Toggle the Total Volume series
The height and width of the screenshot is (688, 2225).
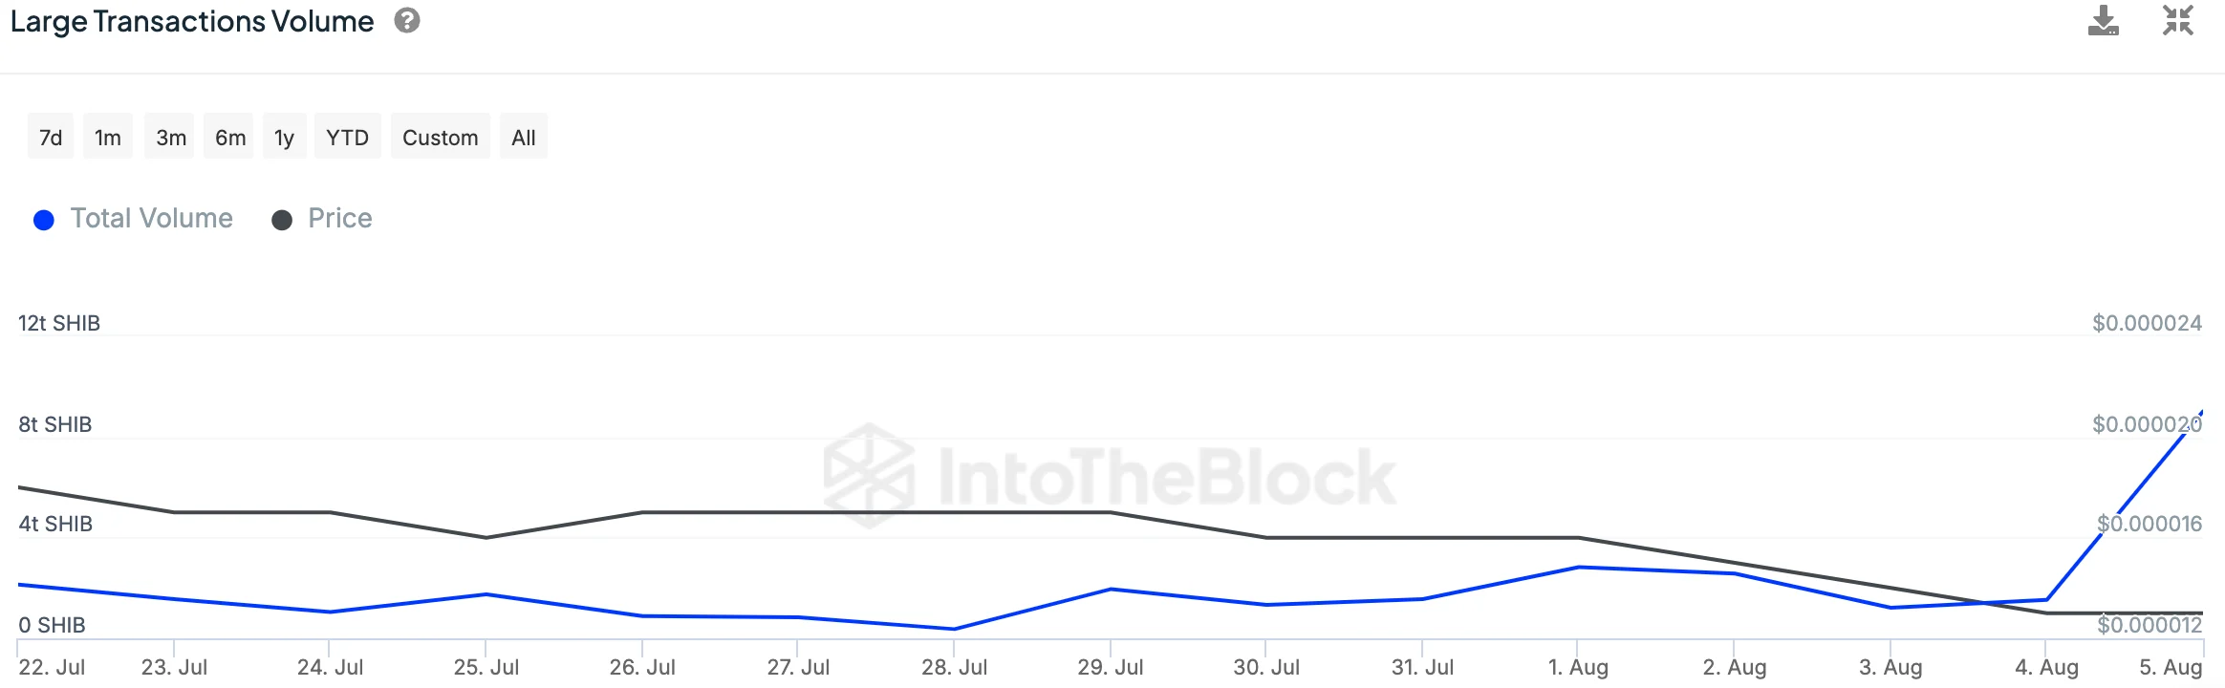(x=151, y=219)
